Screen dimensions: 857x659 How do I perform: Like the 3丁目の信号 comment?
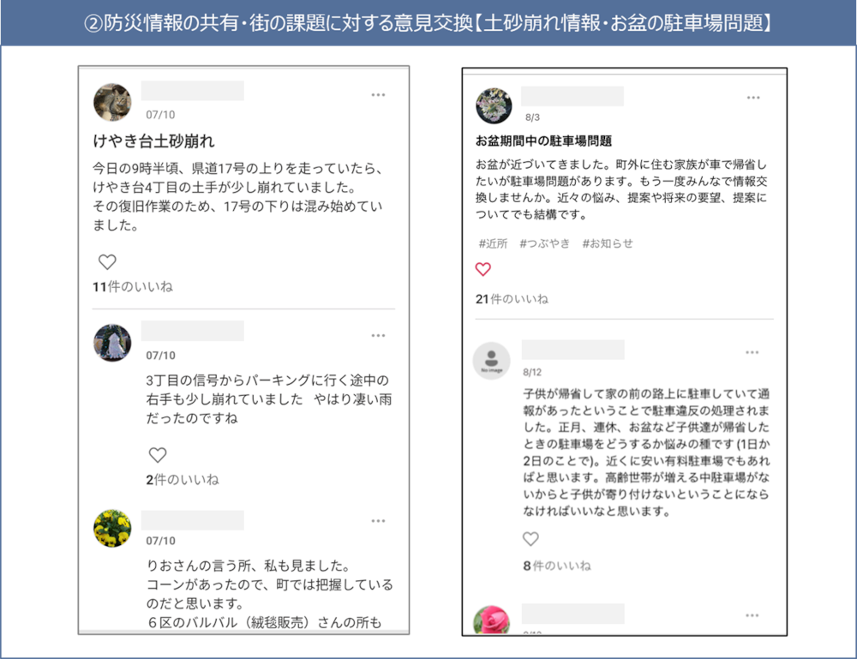158,455
